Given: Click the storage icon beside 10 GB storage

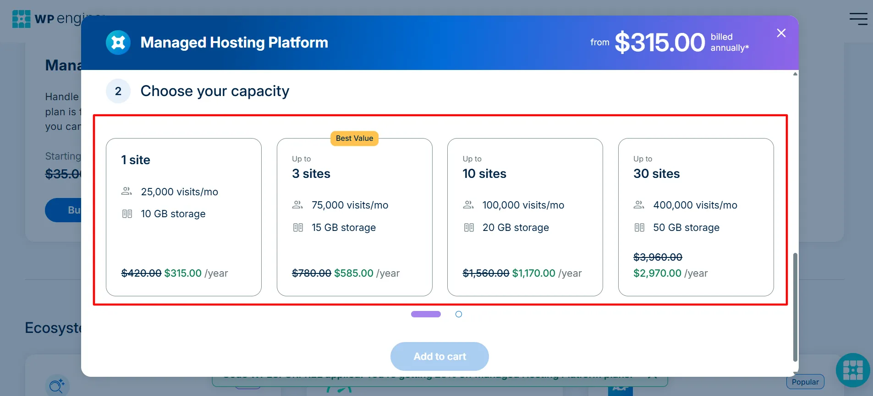Looking at the screenshot, I should tap(127, 214).
